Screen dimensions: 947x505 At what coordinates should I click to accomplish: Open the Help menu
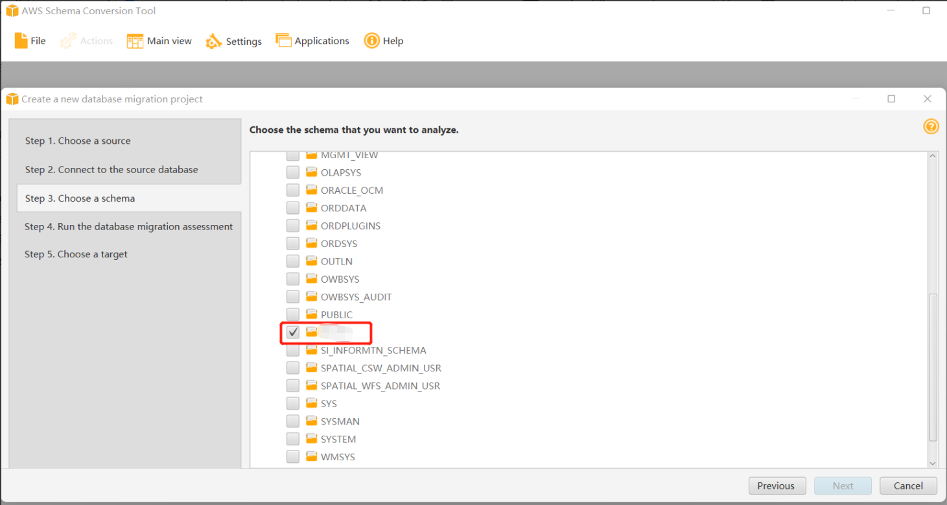pos(384,41)
